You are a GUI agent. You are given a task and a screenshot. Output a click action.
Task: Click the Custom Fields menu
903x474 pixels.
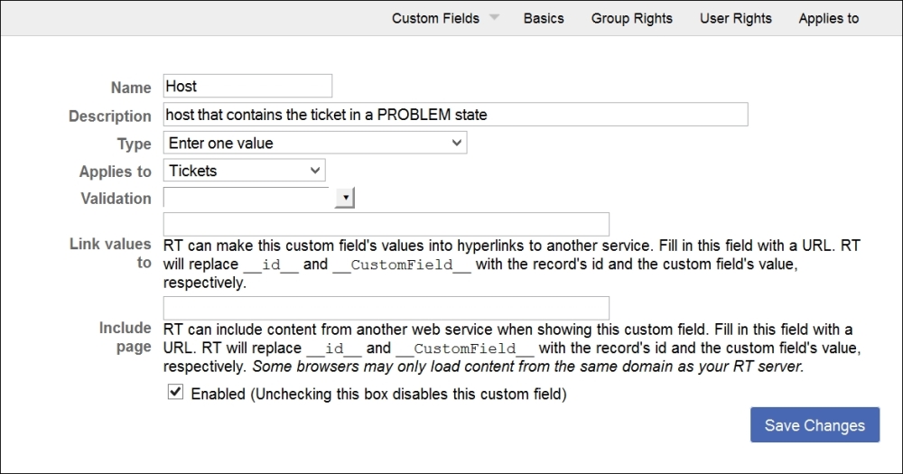coord(435,18)
